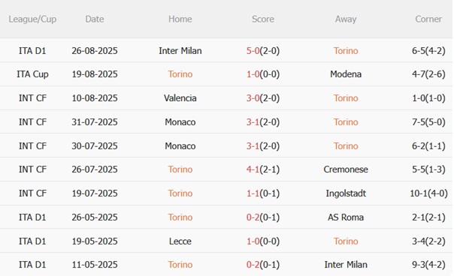
Task: Click the Lecce home team
Action: point(180,241)
